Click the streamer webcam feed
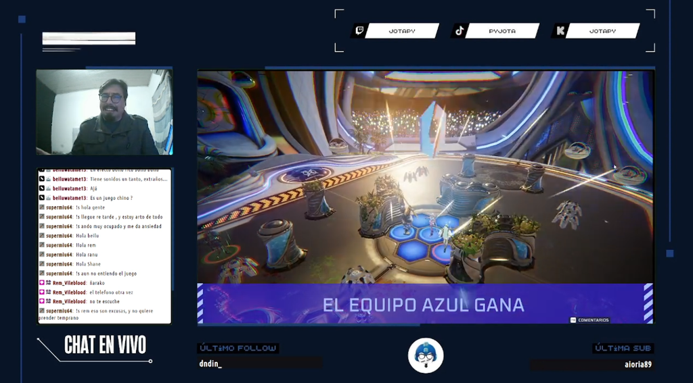The image size is (693, 383). (104, 112)
